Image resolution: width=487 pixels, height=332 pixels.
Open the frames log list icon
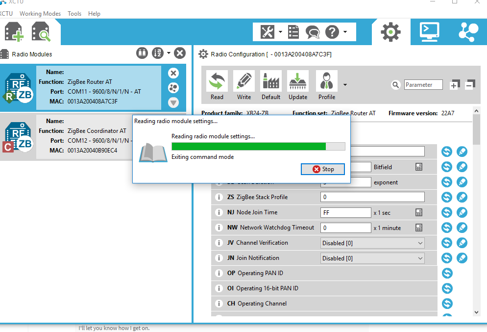pyautogui.click(x=293, y=32)
